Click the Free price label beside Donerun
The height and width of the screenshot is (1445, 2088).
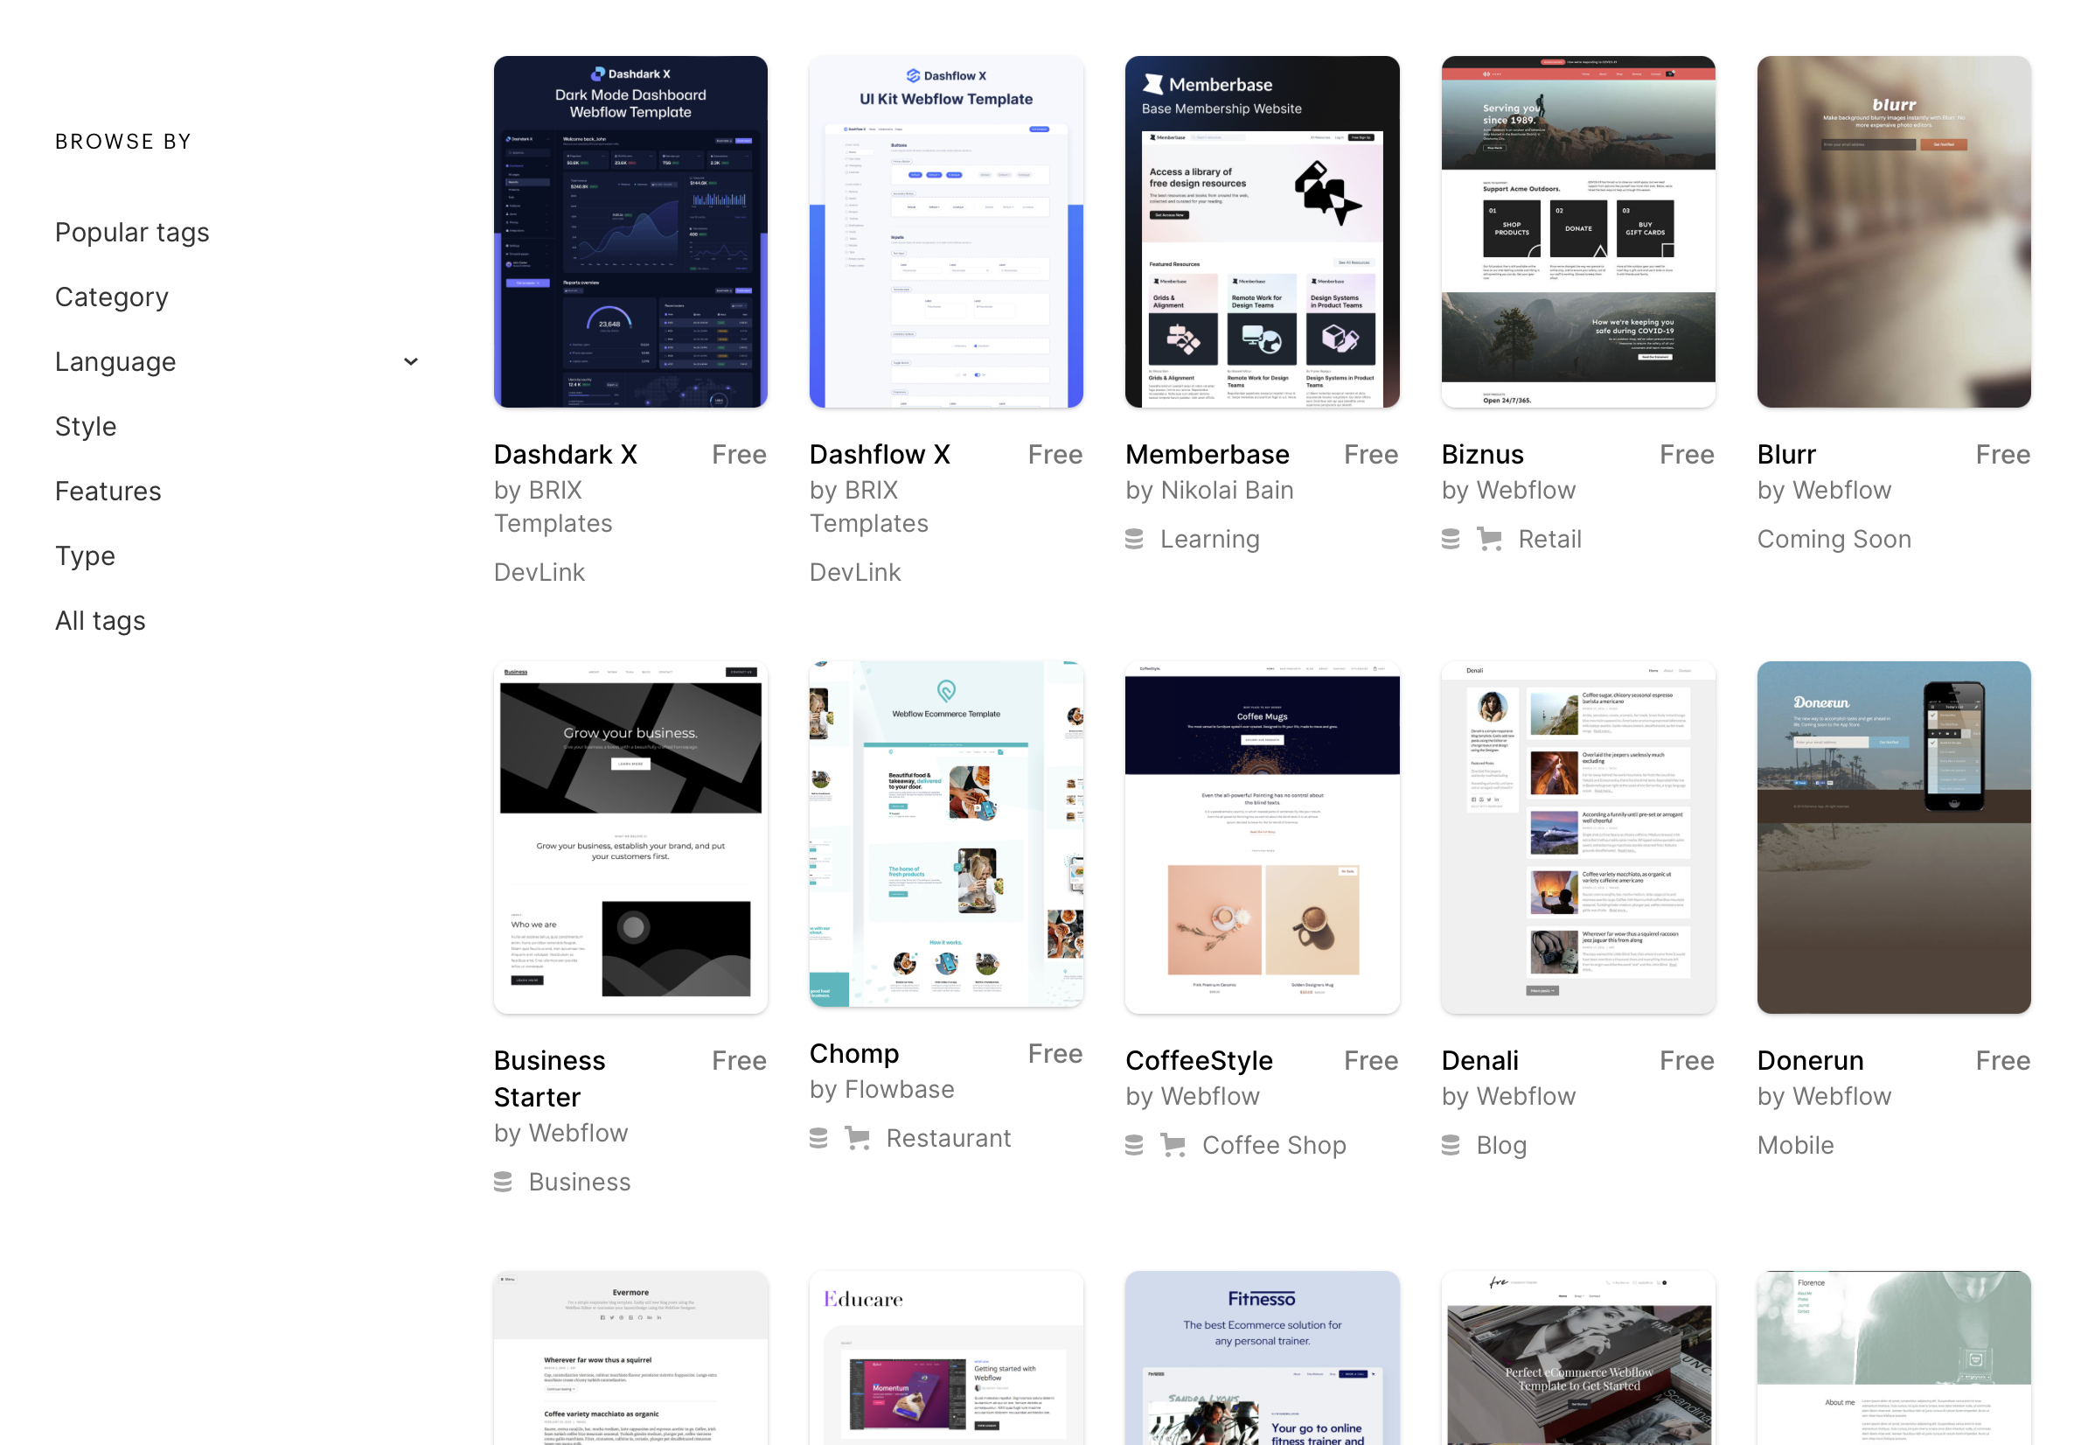tap(2002, 1061)
